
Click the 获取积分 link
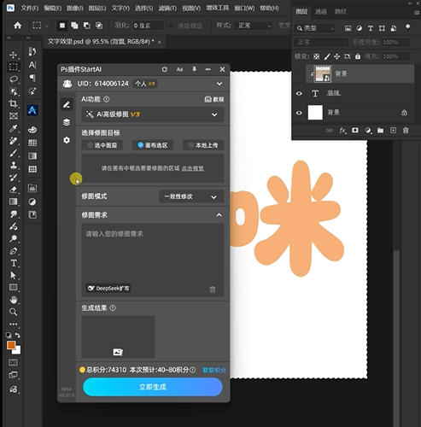214,370
